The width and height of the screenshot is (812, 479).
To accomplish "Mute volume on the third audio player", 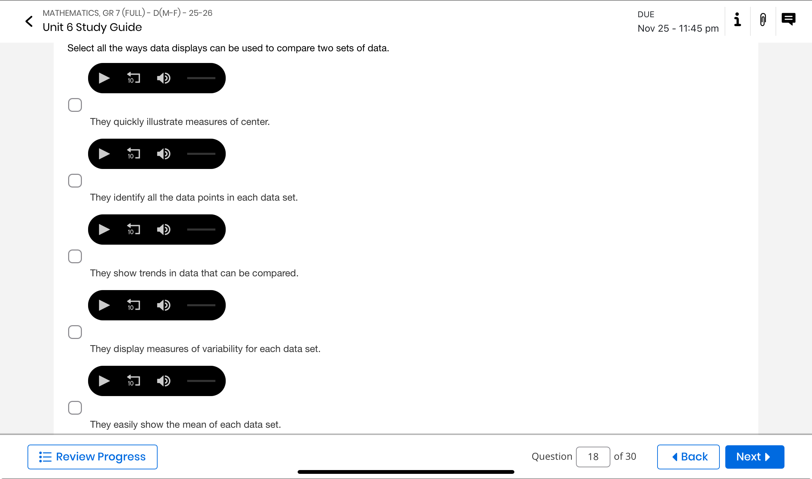I will click(163, 230).
